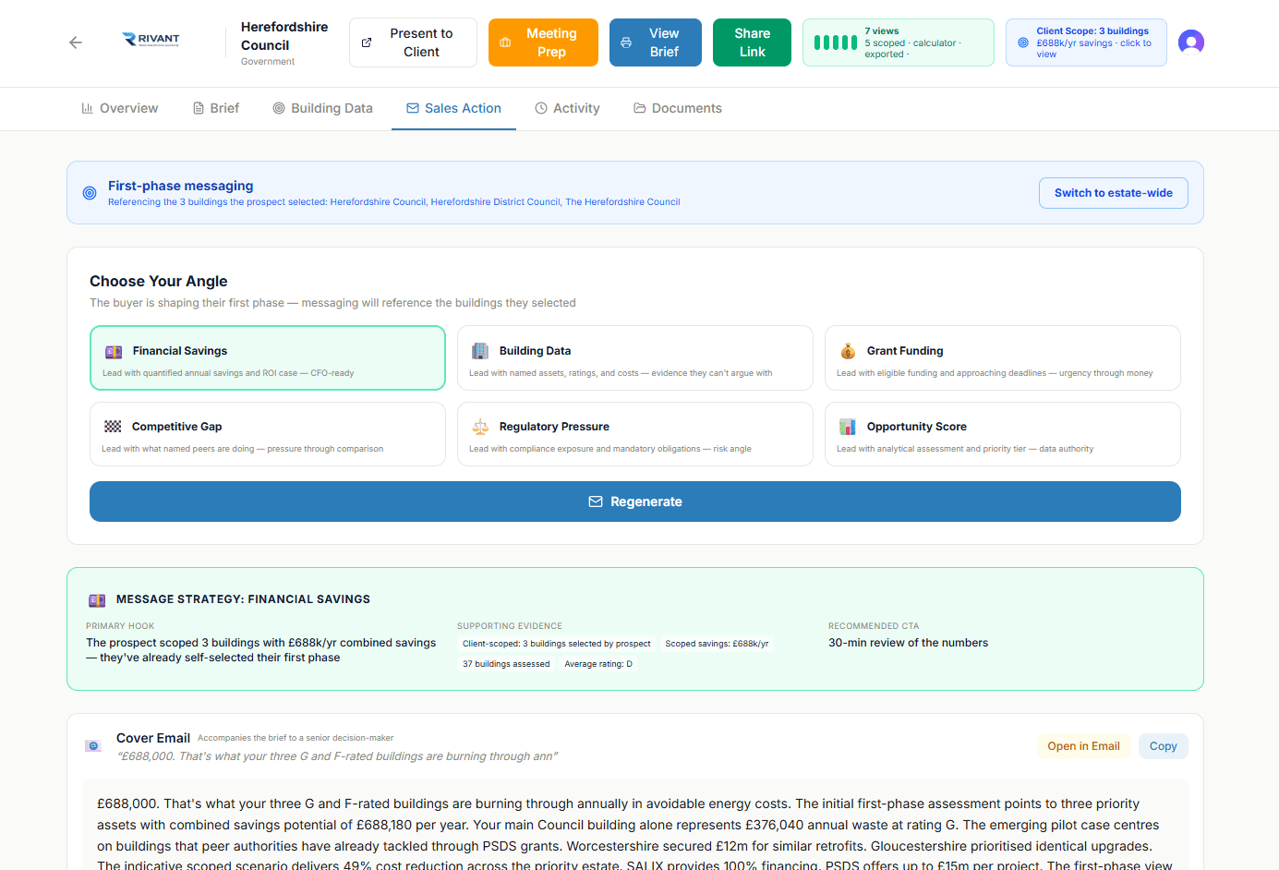This screenshot has height=870, width=1279.
Task: Select the Financial Savings angle card
Action: point(268,358)
